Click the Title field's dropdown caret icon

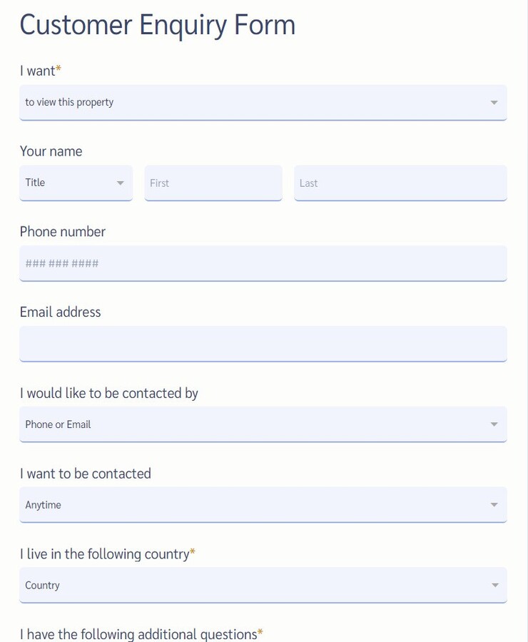point(120,183)
